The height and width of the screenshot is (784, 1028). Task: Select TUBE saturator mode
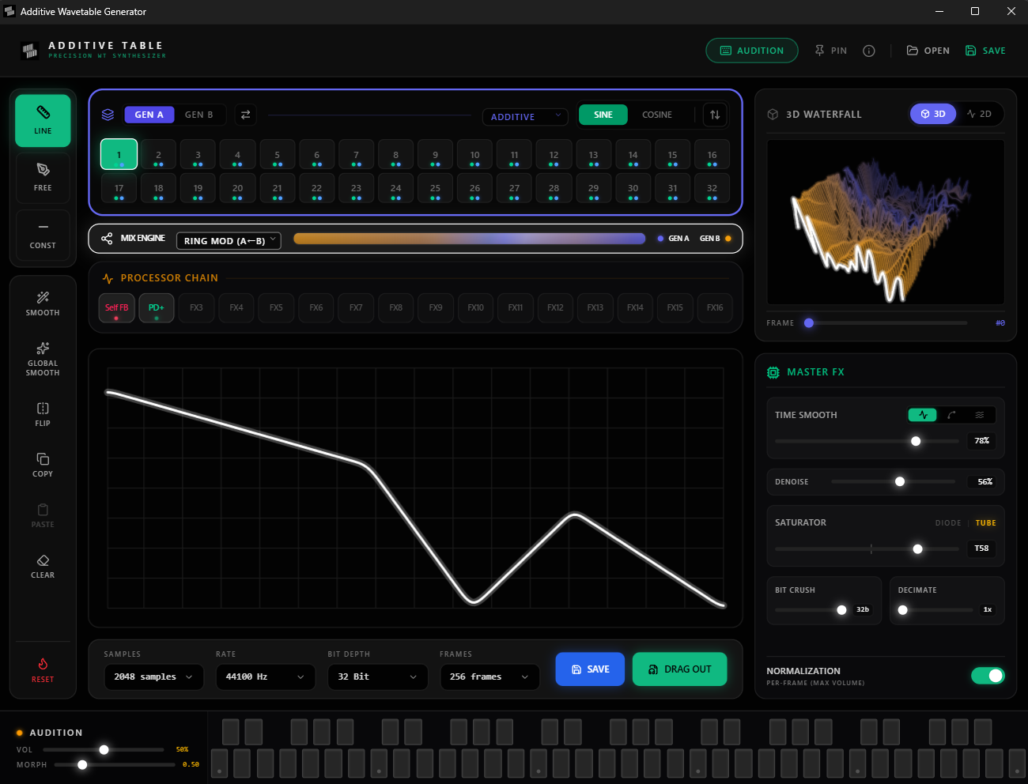coord(985,523)
